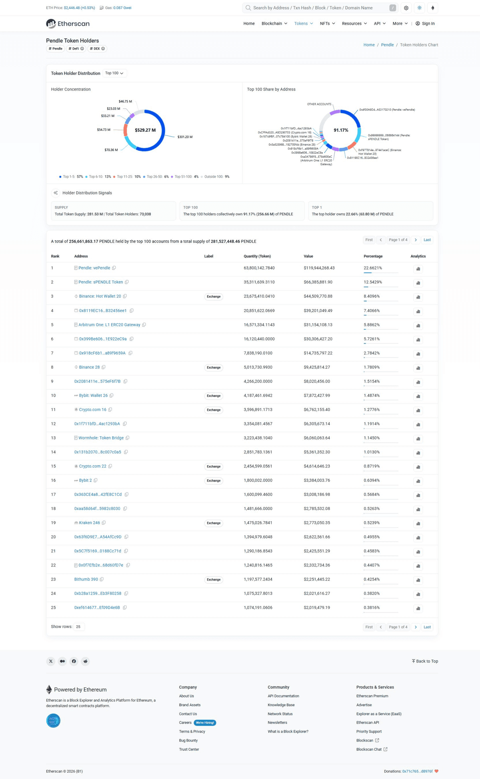480x779 pixels.
Task: Open analytics for rank 1 vePendle row
Action: click(418, 269)
